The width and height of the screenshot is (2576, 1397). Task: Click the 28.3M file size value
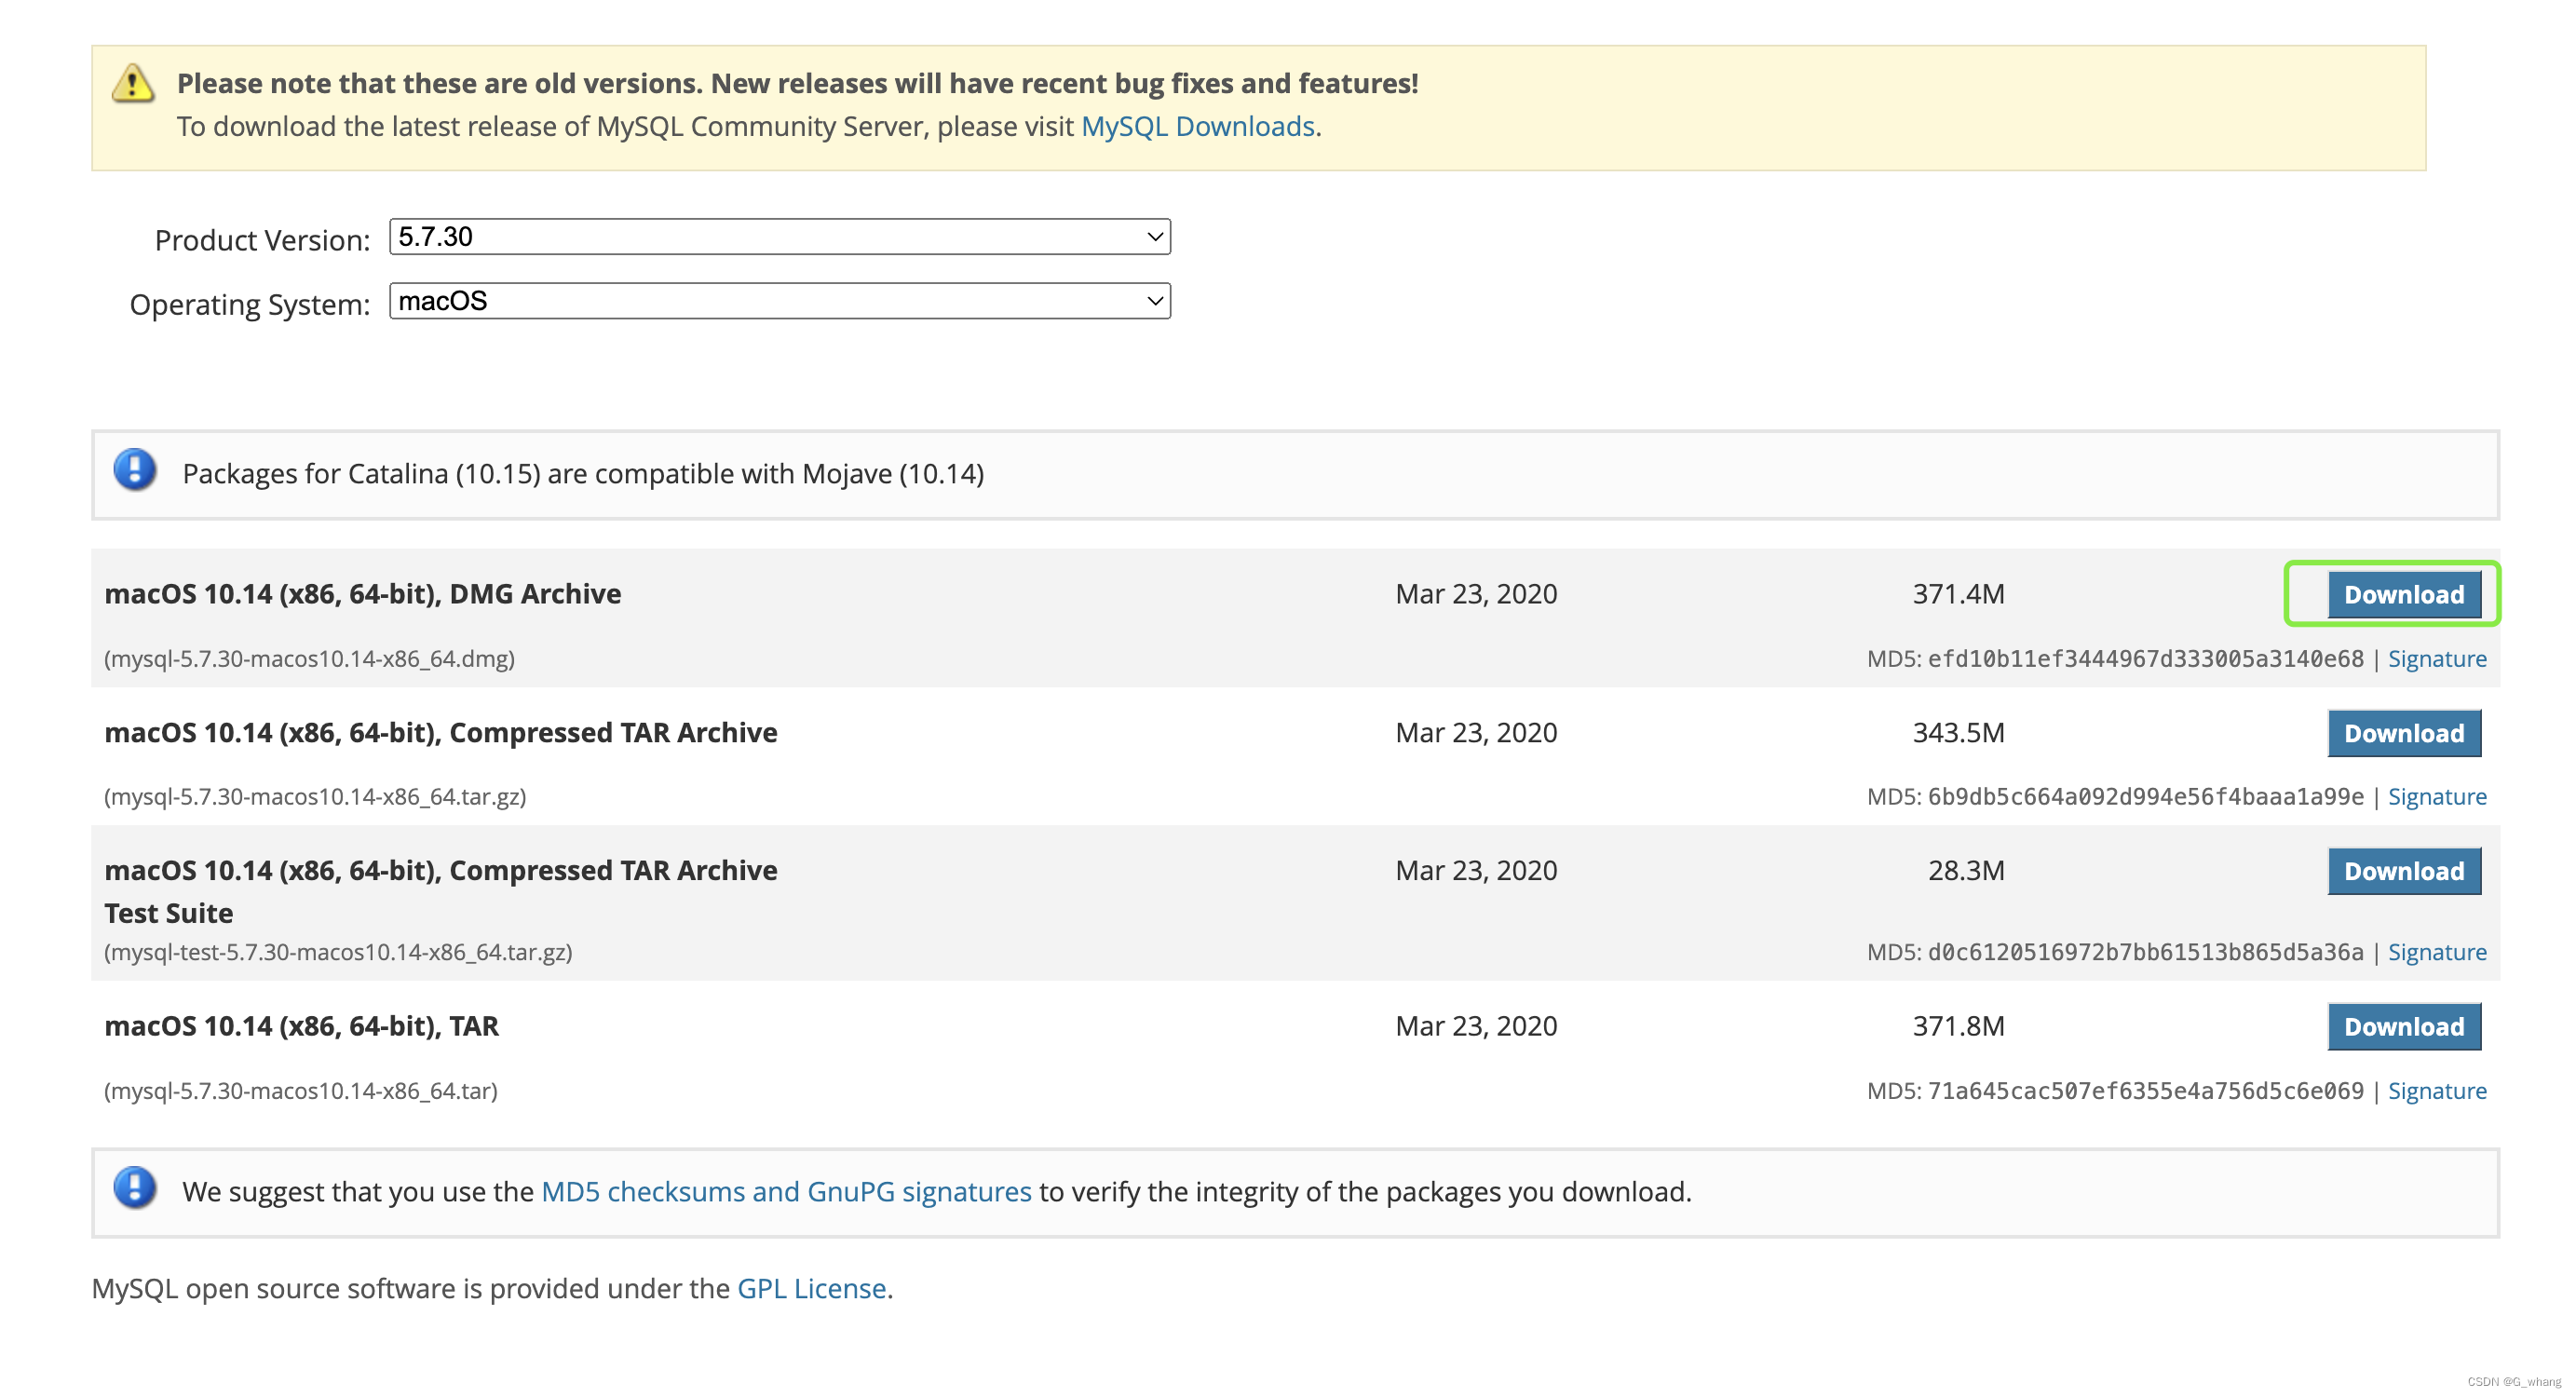1966,870
